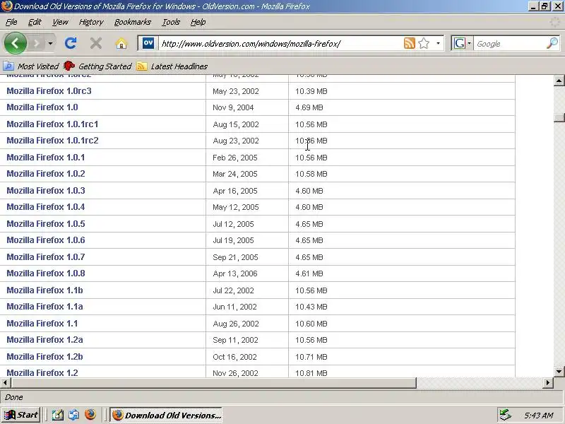Click the green Back navigation button
The width and height of the screenshot is (565, 424).
(15, 44)
